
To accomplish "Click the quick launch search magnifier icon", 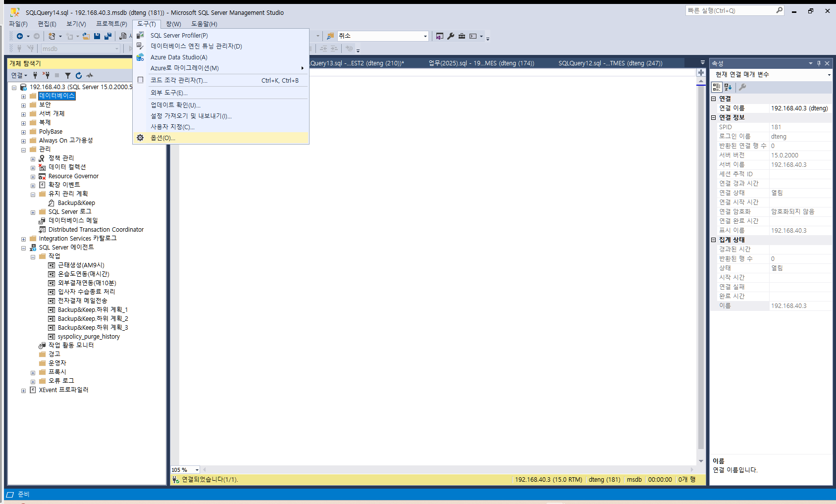I will (779, 10).
